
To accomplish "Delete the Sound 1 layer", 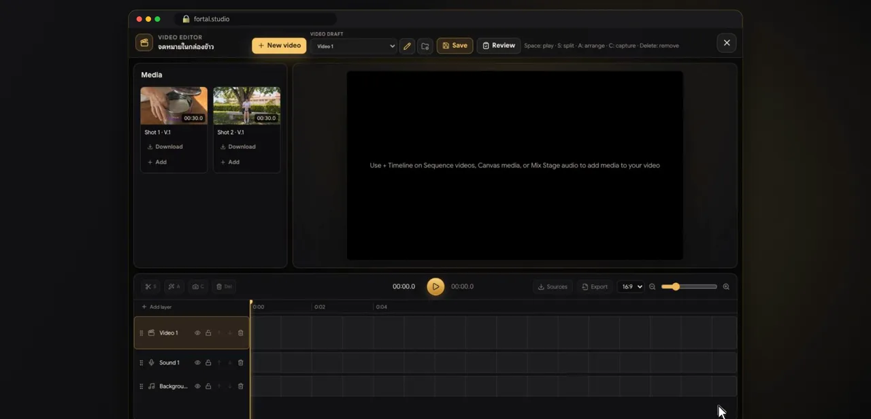I will click(x=241, y=363).
